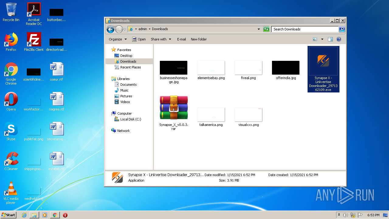Expand the view options dropdown arrow
This screenshot has width=389, height=219.
pyautogui.click(x=322, y=39)
